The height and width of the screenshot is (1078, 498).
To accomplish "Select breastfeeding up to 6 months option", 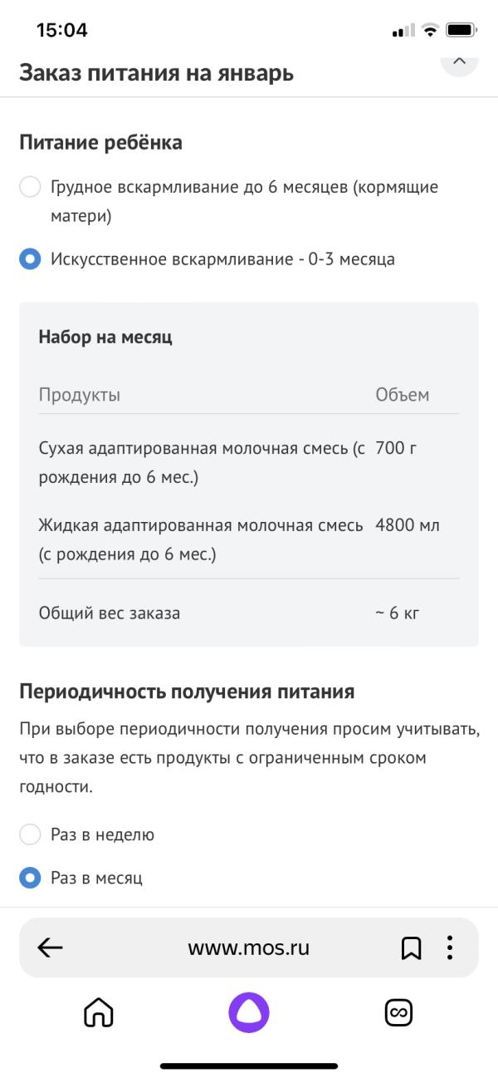I will click(x=30, y=187).
